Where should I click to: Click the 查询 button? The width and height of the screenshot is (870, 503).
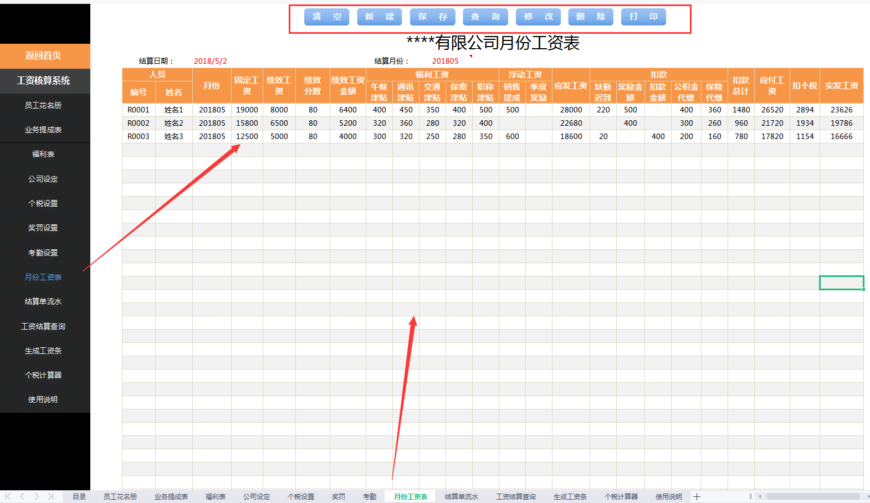485,17
